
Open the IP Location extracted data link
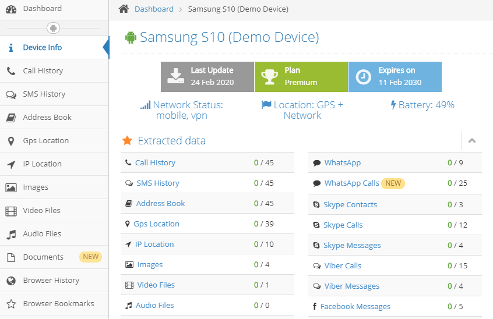(154, 244)
